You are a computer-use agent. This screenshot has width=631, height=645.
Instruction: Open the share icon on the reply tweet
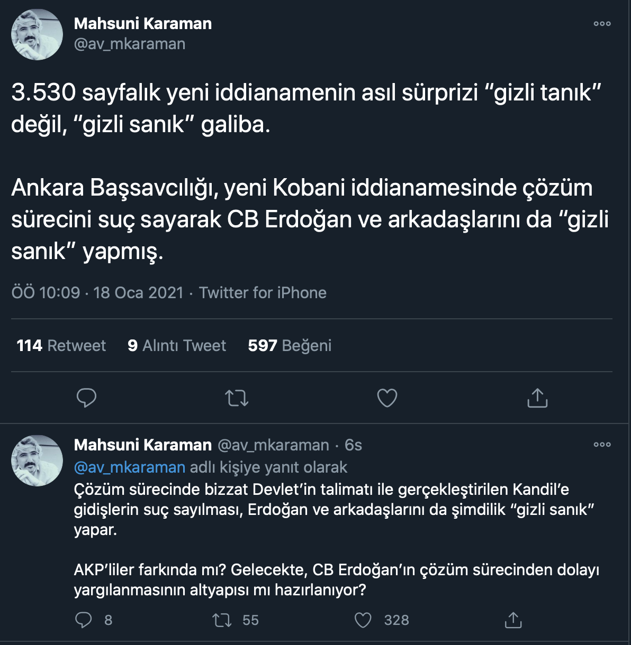513,620
